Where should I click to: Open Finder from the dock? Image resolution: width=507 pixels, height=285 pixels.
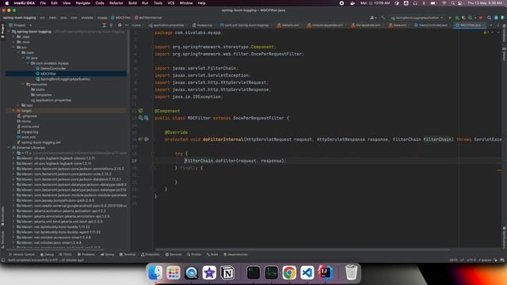coord(155,272)
